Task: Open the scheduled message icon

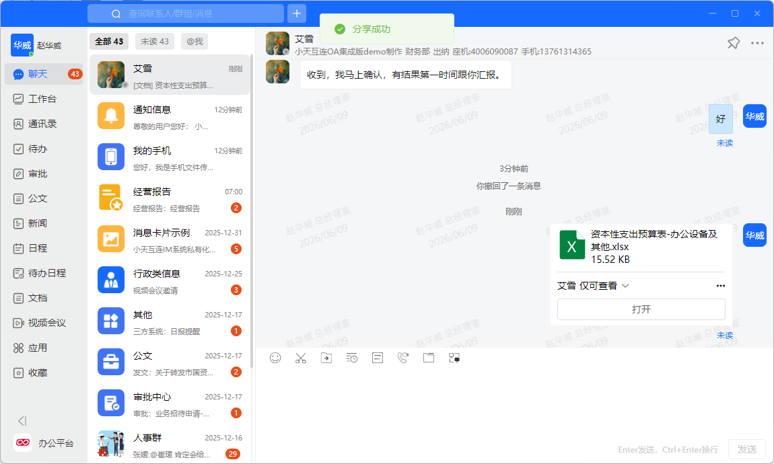Action: click(x=352, y=358)
